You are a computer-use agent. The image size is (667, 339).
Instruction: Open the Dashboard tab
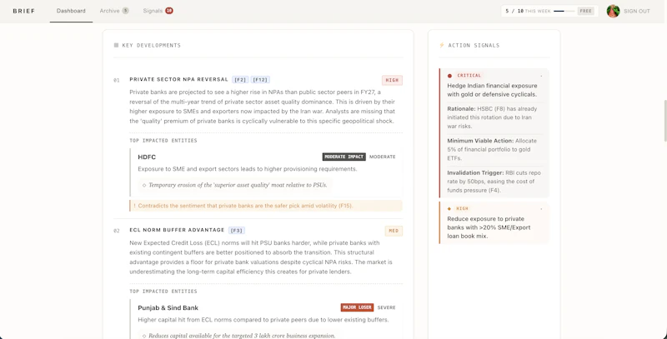[x=71, y=11]
